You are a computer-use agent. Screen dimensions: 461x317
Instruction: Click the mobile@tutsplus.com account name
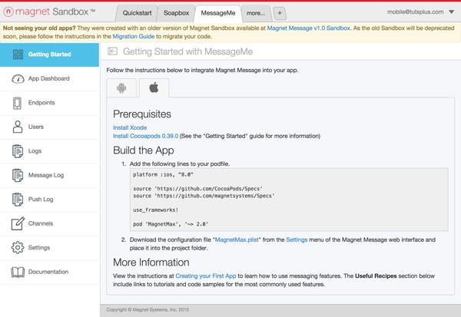415,12
